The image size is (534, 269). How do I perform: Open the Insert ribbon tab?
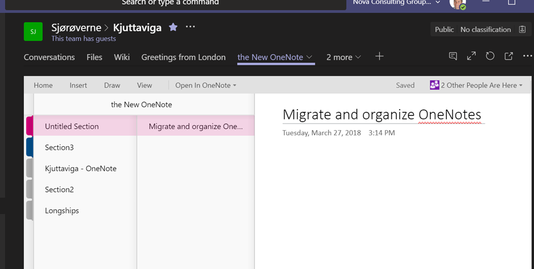(x=78, y=85)
